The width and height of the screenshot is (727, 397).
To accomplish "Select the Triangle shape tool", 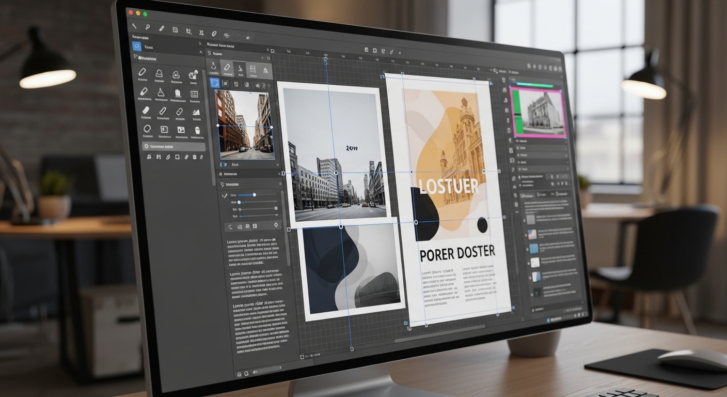I will [x=160, y=91].
